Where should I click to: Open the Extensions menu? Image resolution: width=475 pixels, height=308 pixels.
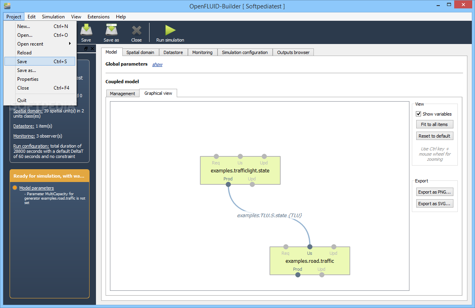pos(98,17)
